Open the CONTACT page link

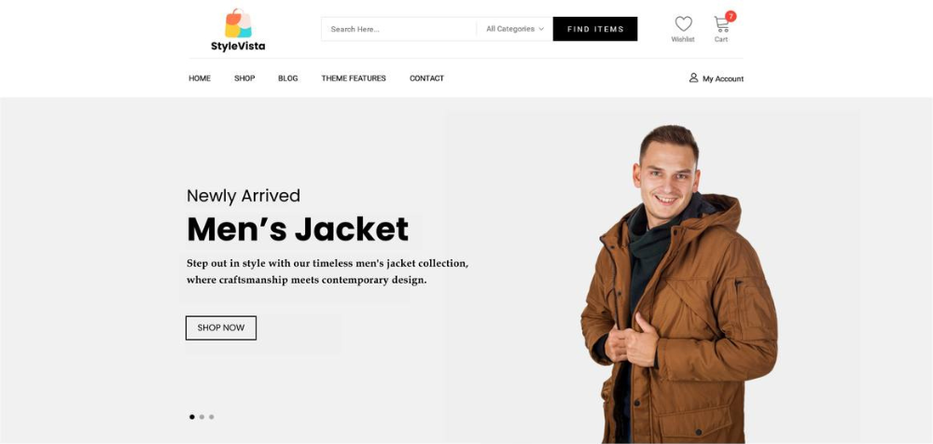[x=426, y=78]
